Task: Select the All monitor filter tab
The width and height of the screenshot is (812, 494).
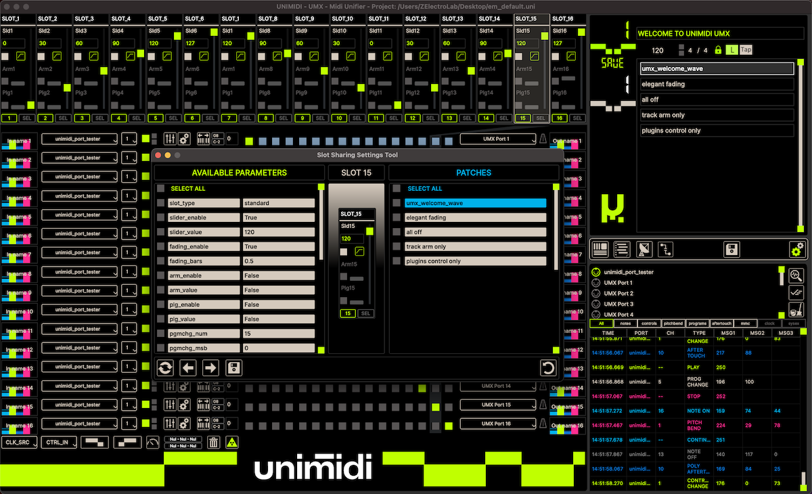Action: pyautogui.click(x=602, y=323)
